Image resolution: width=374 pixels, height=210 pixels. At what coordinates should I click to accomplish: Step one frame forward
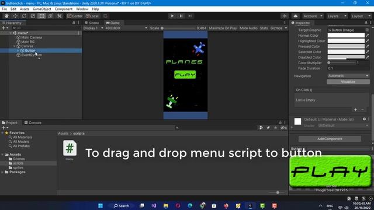click(x=190, y=16)
